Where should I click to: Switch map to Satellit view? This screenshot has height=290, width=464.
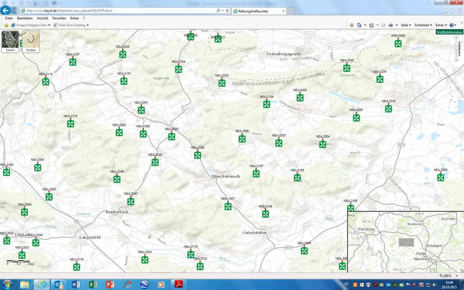(x=10, y=42)
